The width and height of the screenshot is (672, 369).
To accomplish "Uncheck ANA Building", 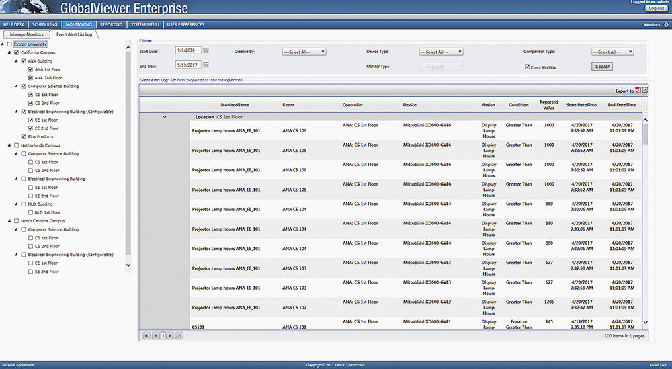I will point(24,61).
